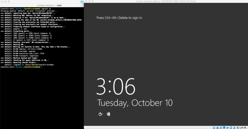
Task: Click the 'Checking for guest additions in VM' line
Action: (x=25, y=60)
